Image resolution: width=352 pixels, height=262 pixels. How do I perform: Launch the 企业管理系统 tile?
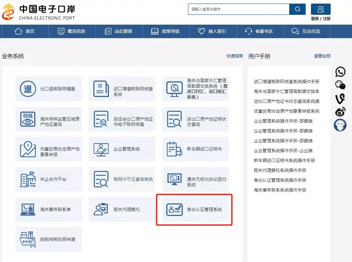coord(122,149)
